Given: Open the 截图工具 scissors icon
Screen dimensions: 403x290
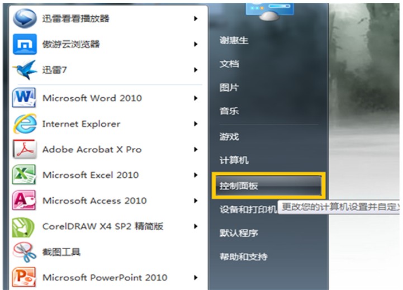Looking at the screenshot, I should pyautogui.click(x=25, y=252).
